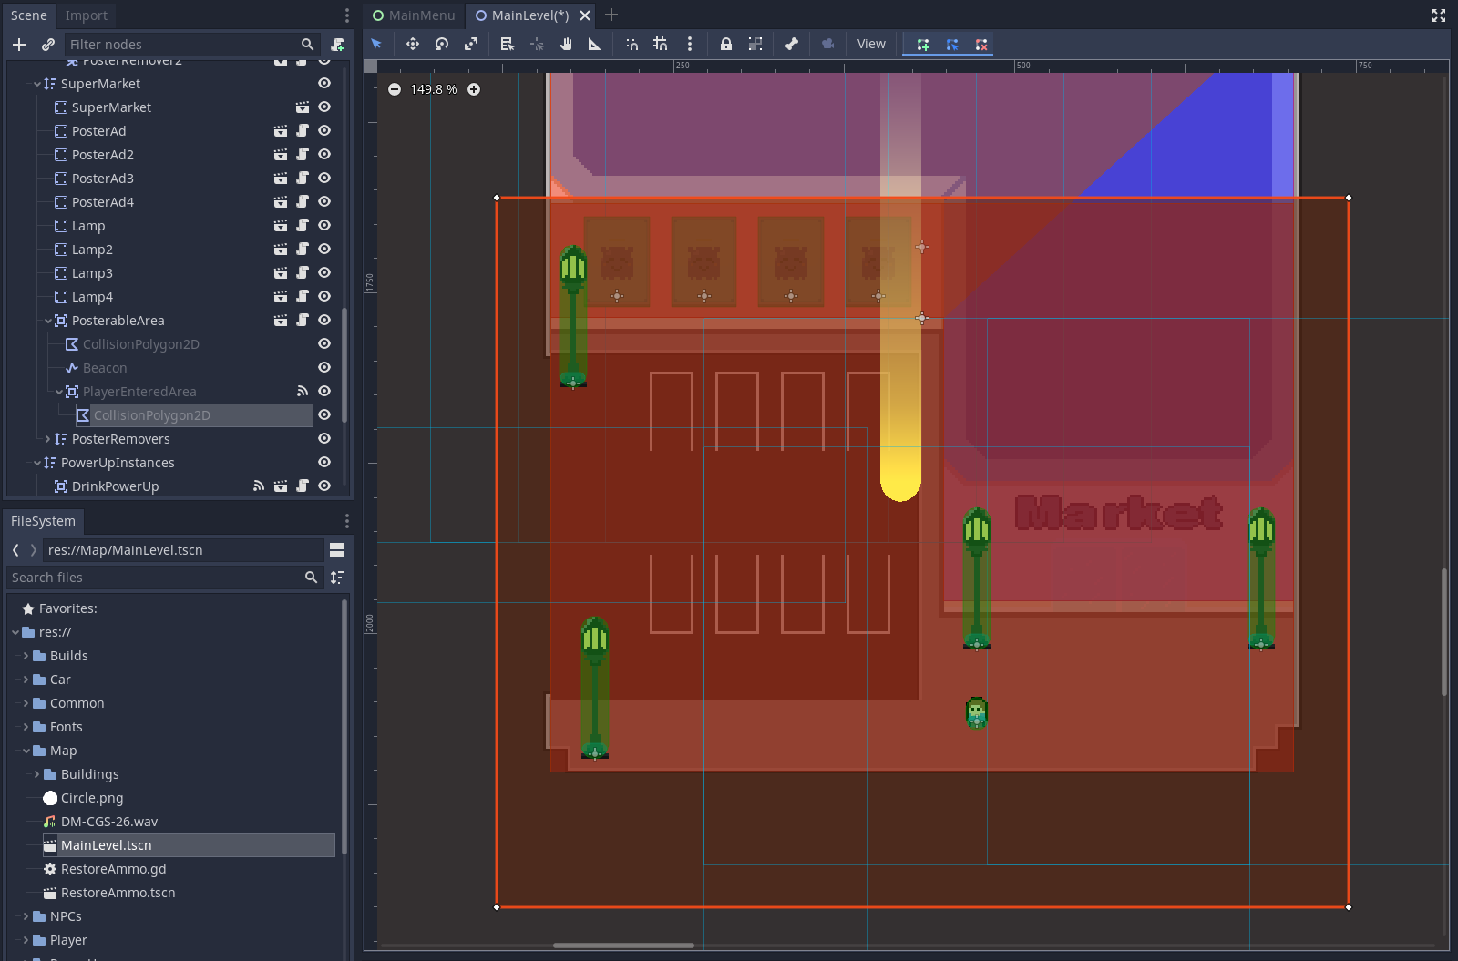Attach script to selected node

(337, 44)
